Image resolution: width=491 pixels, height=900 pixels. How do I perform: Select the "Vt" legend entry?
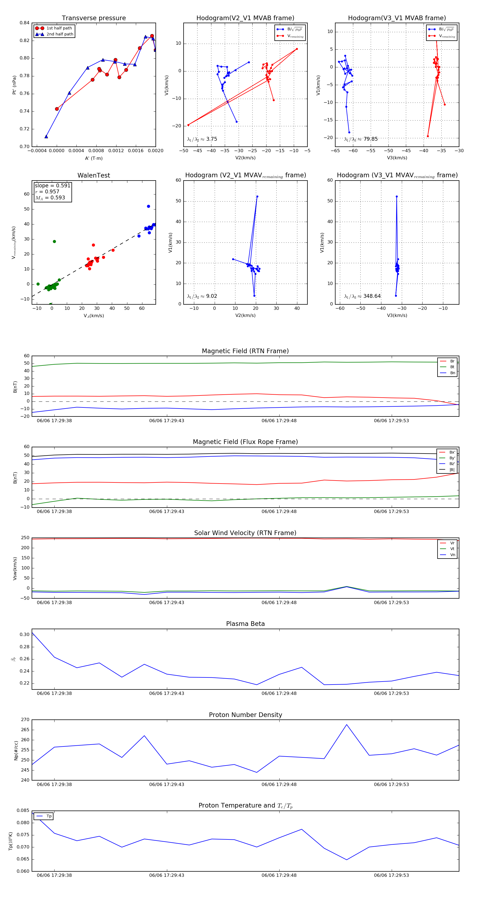click(447, 549)
